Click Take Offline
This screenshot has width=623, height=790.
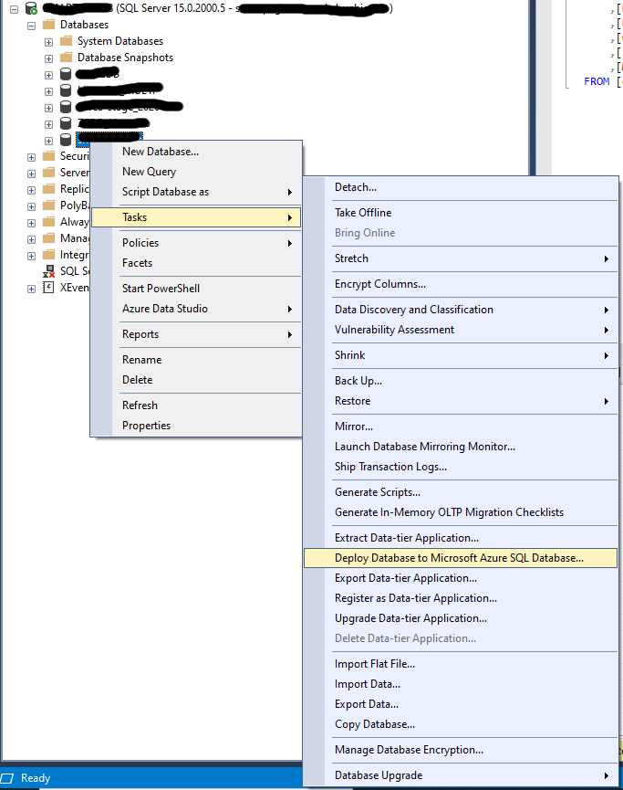tap(461, 213)
